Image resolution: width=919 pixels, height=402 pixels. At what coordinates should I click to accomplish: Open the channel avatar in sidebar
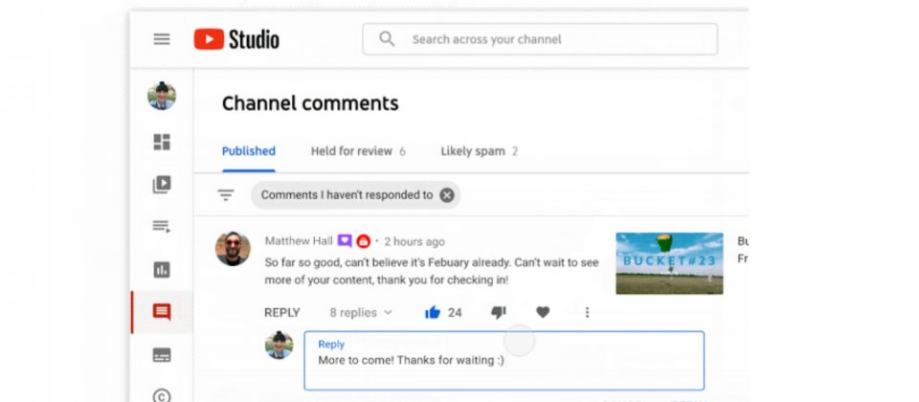(162, 96)
